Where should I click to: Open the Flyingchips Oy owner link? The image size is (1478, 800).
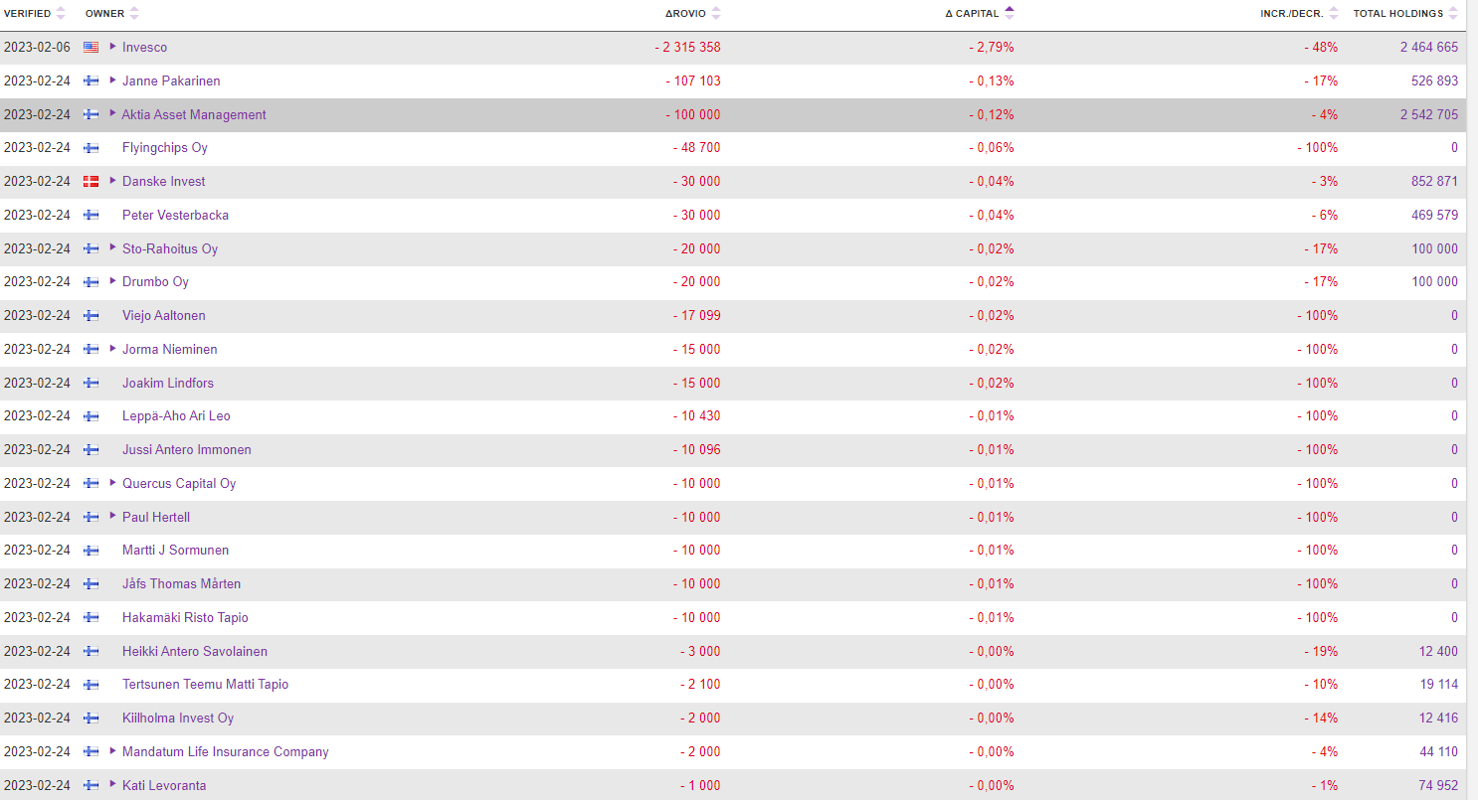(164, 148)
